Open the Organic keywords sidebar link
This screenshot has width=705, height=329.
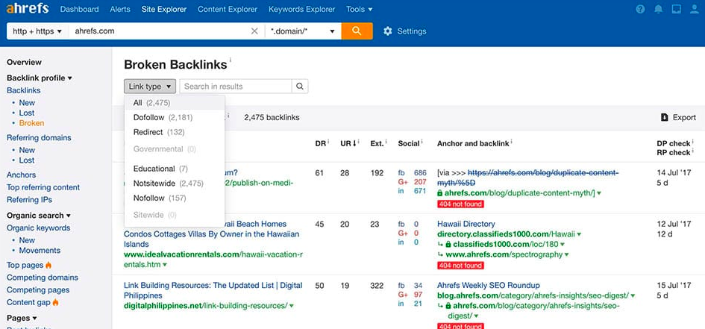[38, 228]
